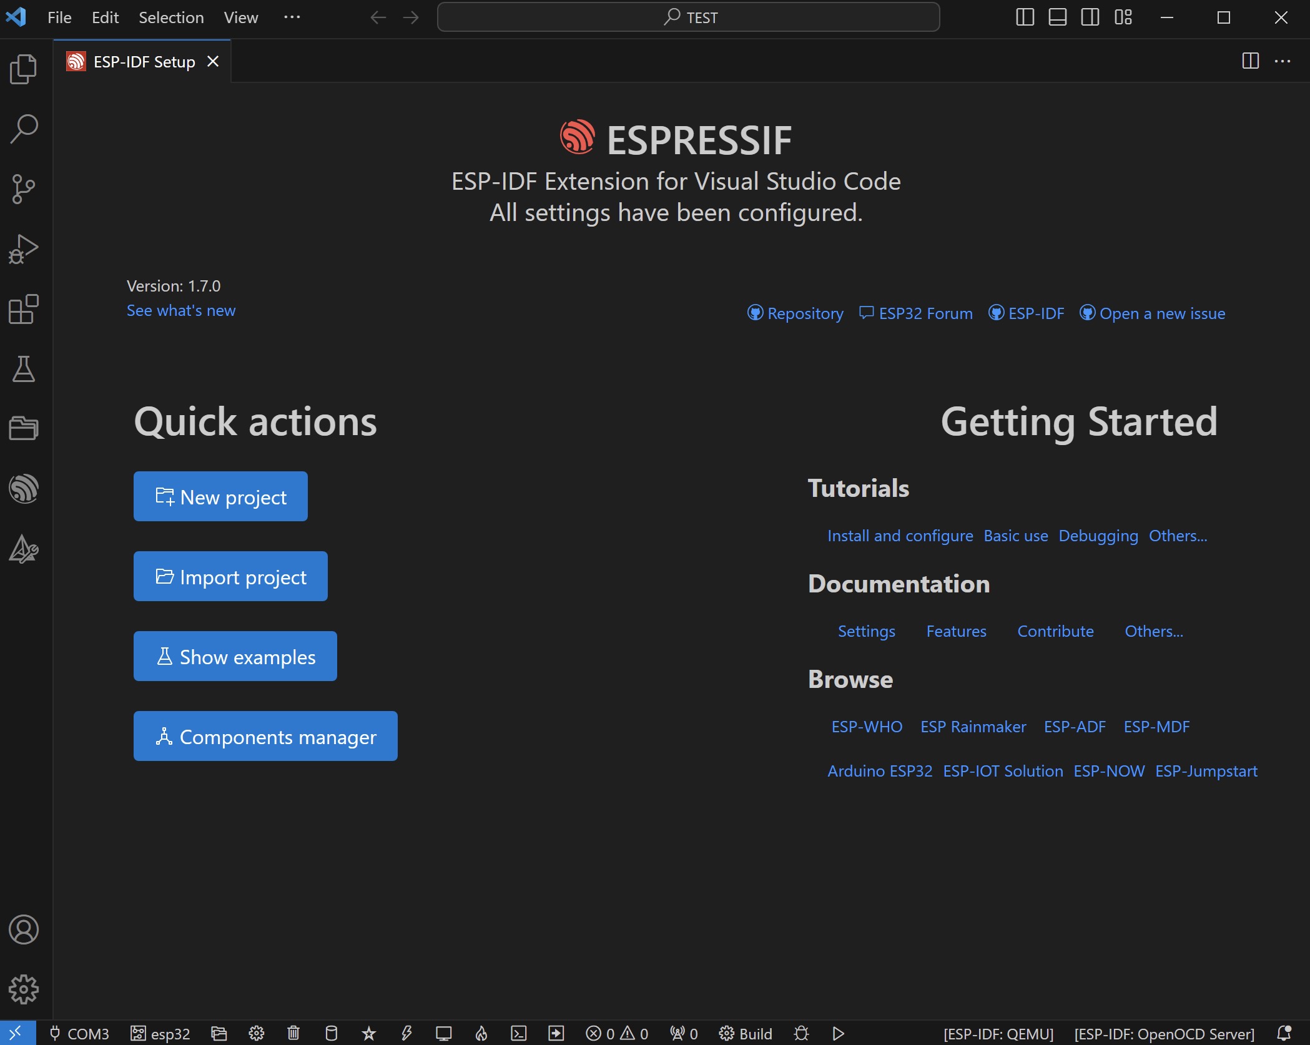1310x1045 pixels.
Task: Open the Selection menu
Action: coord(171,17)
